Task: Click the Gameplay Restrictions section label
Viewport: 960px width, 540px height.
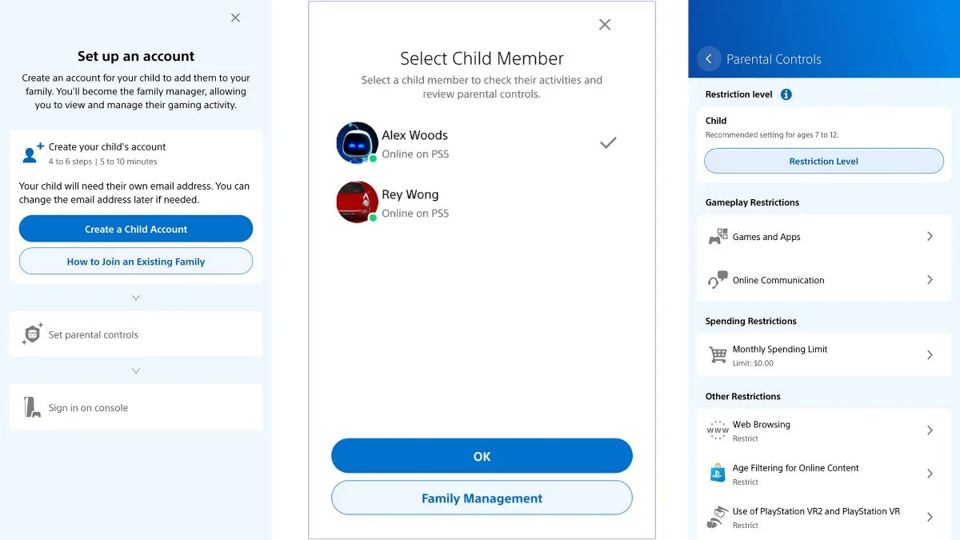Action: point(752,202)
